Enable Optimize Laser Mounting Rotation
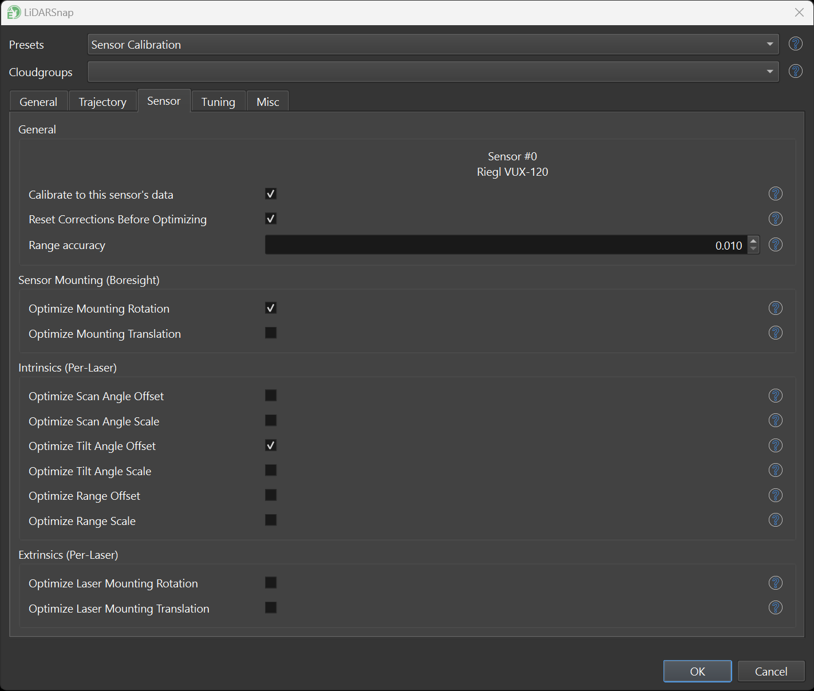The image size is (814, 691). tap(271, 583)
